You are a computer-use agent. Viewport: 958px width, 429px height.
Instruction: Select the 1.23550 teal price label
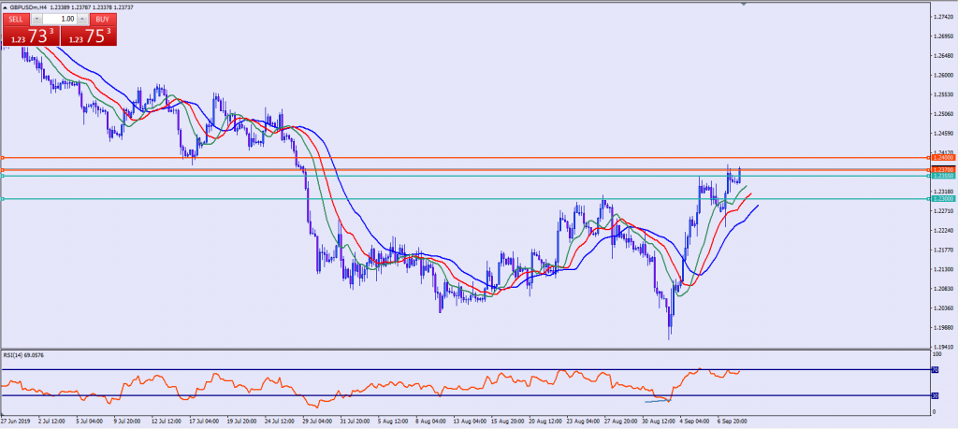(x=941, y=176)
